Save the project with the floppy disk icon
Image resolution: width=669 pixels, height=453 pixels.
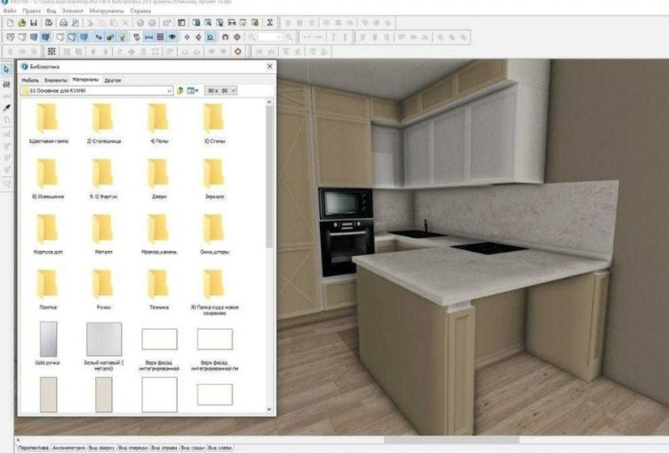click(x=33, y=23)
